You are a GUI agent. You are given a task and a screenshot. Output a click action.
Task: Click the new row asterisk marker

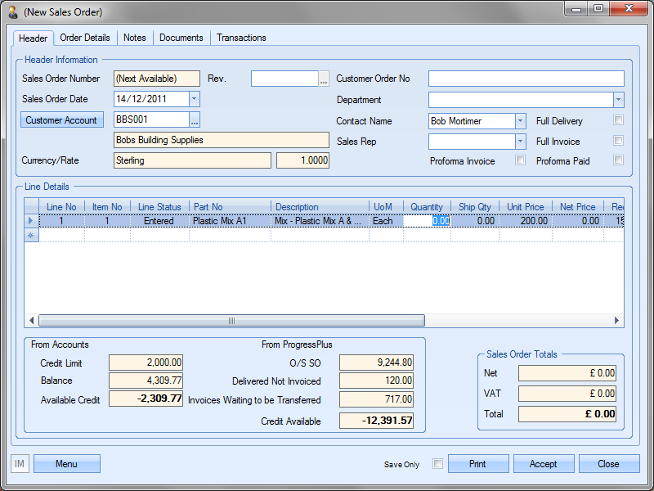click(x=32, y=235)
